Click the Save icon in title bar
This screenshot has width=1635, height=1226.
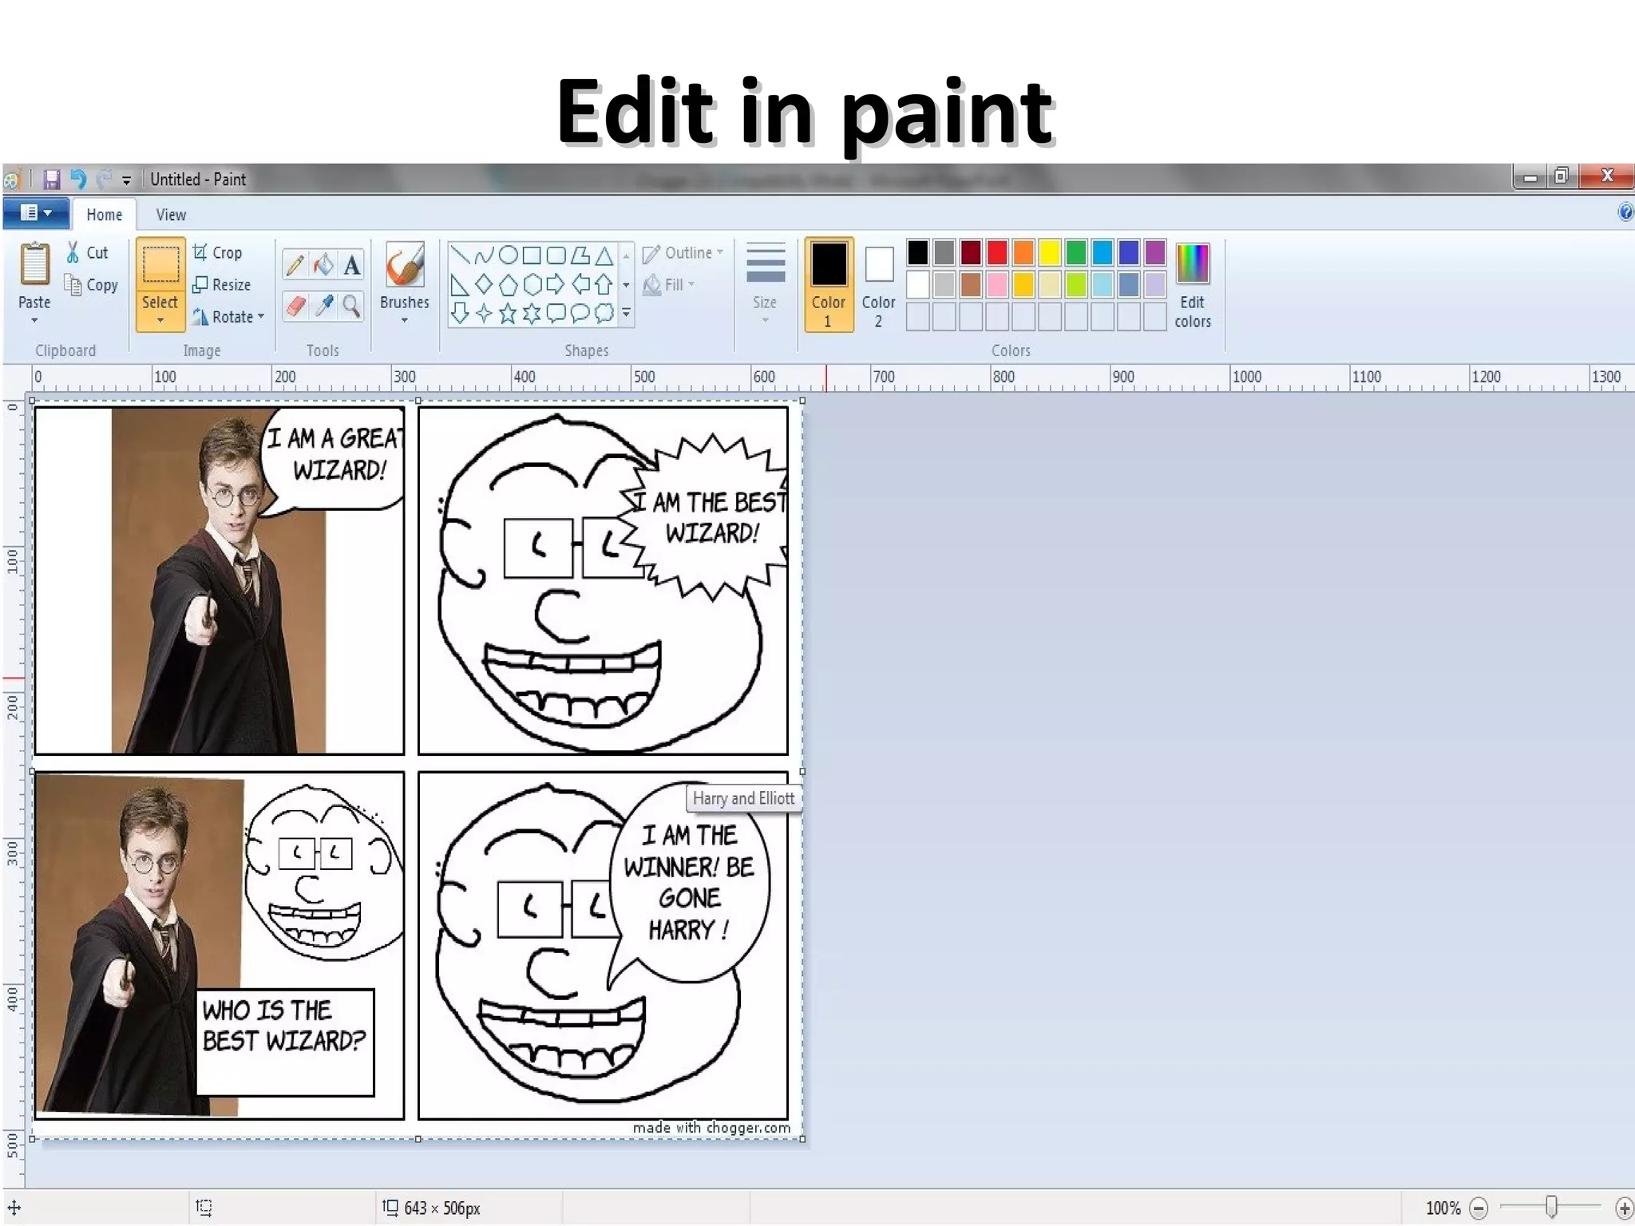52,179
